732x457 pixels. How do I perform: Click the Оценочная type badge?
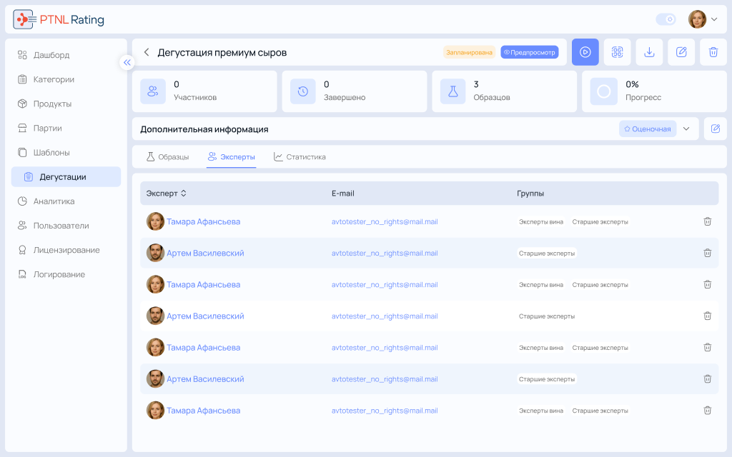point(648,129)
